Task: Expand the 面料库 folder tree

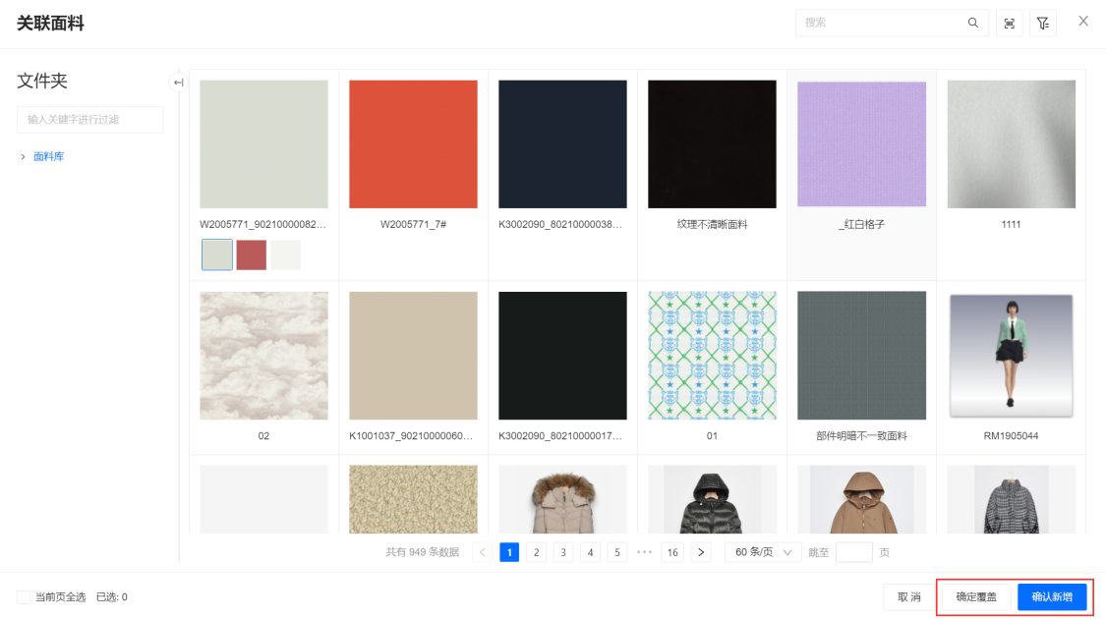Action: click(x=24, y=156)
